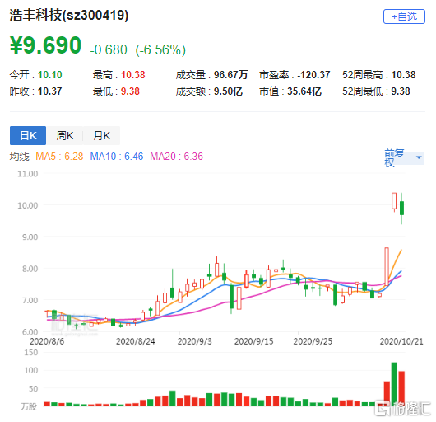Click 最高 value 10.38
The height and width of the screenshot is (422, 436).
point(133,75)
